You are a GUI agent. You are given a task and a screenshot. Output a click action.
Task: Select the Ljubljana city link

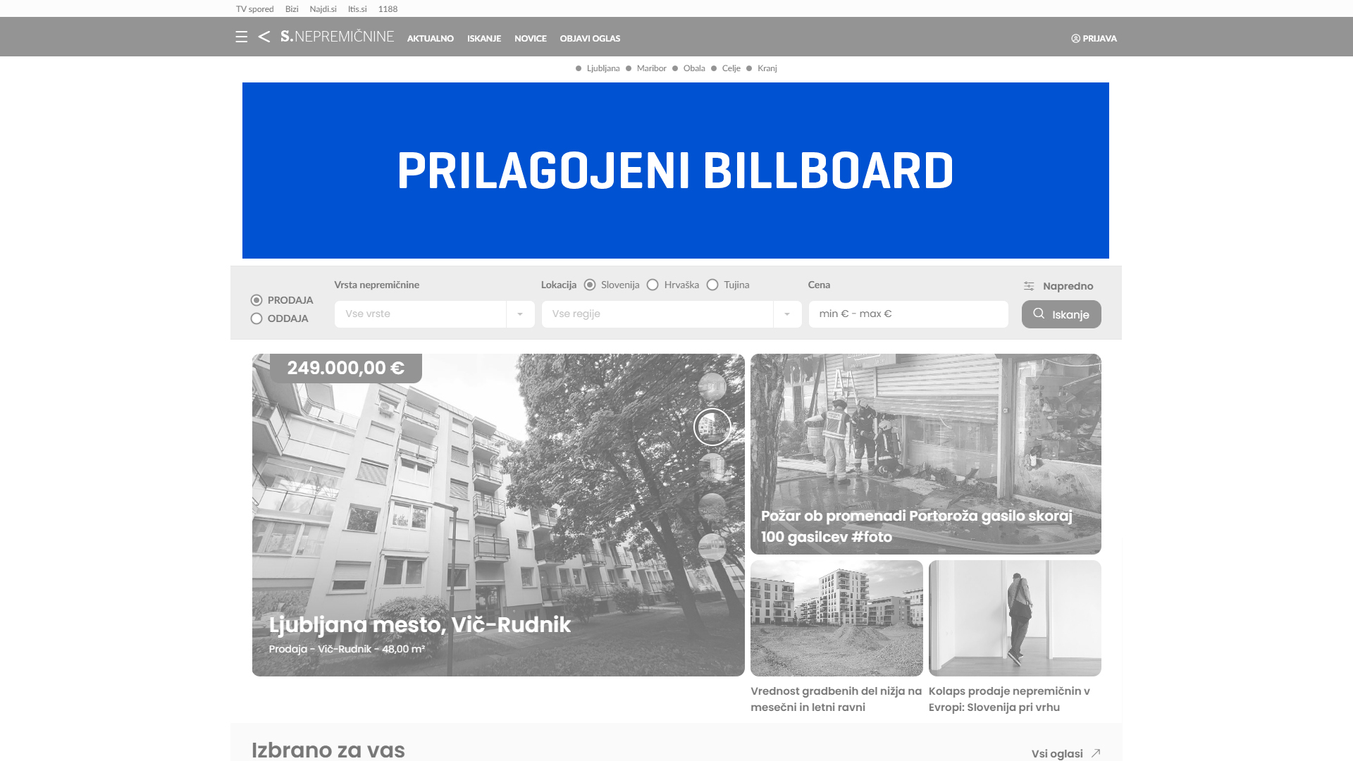coord(603,68)
